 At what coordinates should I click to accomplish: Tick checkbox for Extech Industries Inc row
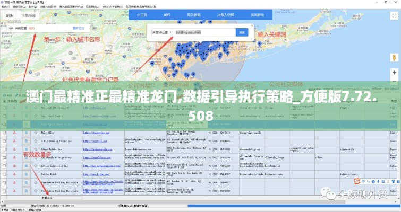[4, 166]
